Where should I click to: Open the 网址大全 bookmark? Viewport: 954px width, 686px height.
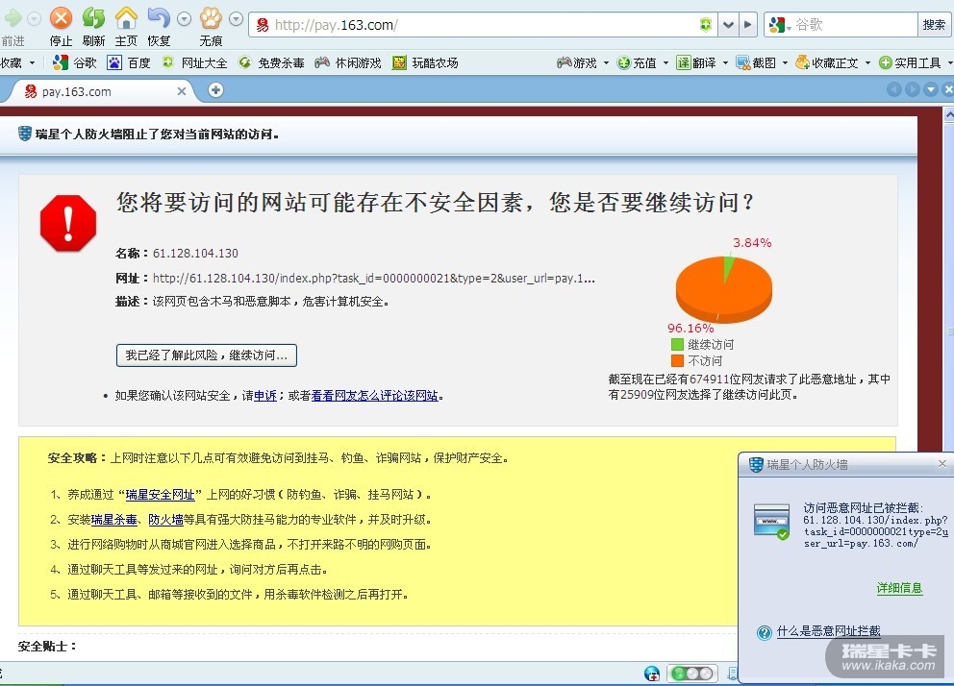pos(194,62)
